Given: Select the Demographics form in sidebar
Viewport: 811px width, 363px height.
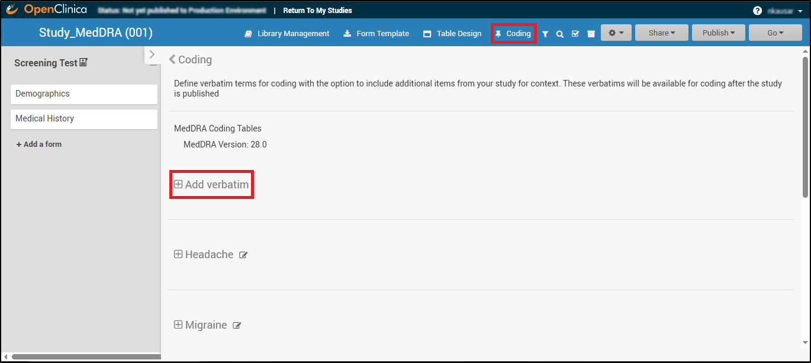Looking at the screenshot, I should [x=84, y=94].
